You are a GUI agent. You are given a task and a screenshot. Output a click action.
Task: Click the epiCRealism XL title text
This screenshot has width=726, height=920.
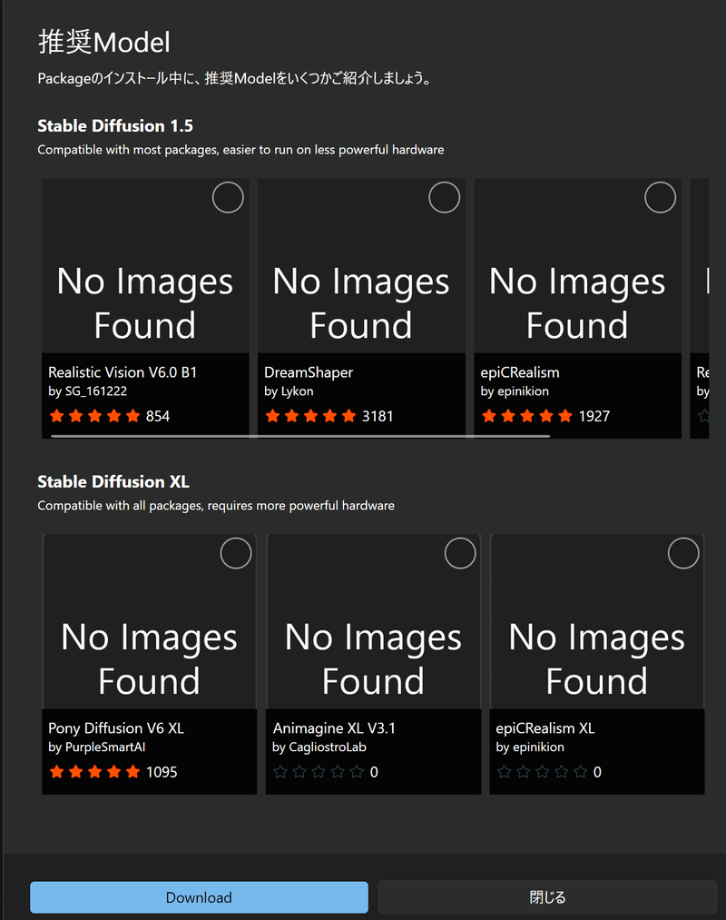[x=545, y=728]
